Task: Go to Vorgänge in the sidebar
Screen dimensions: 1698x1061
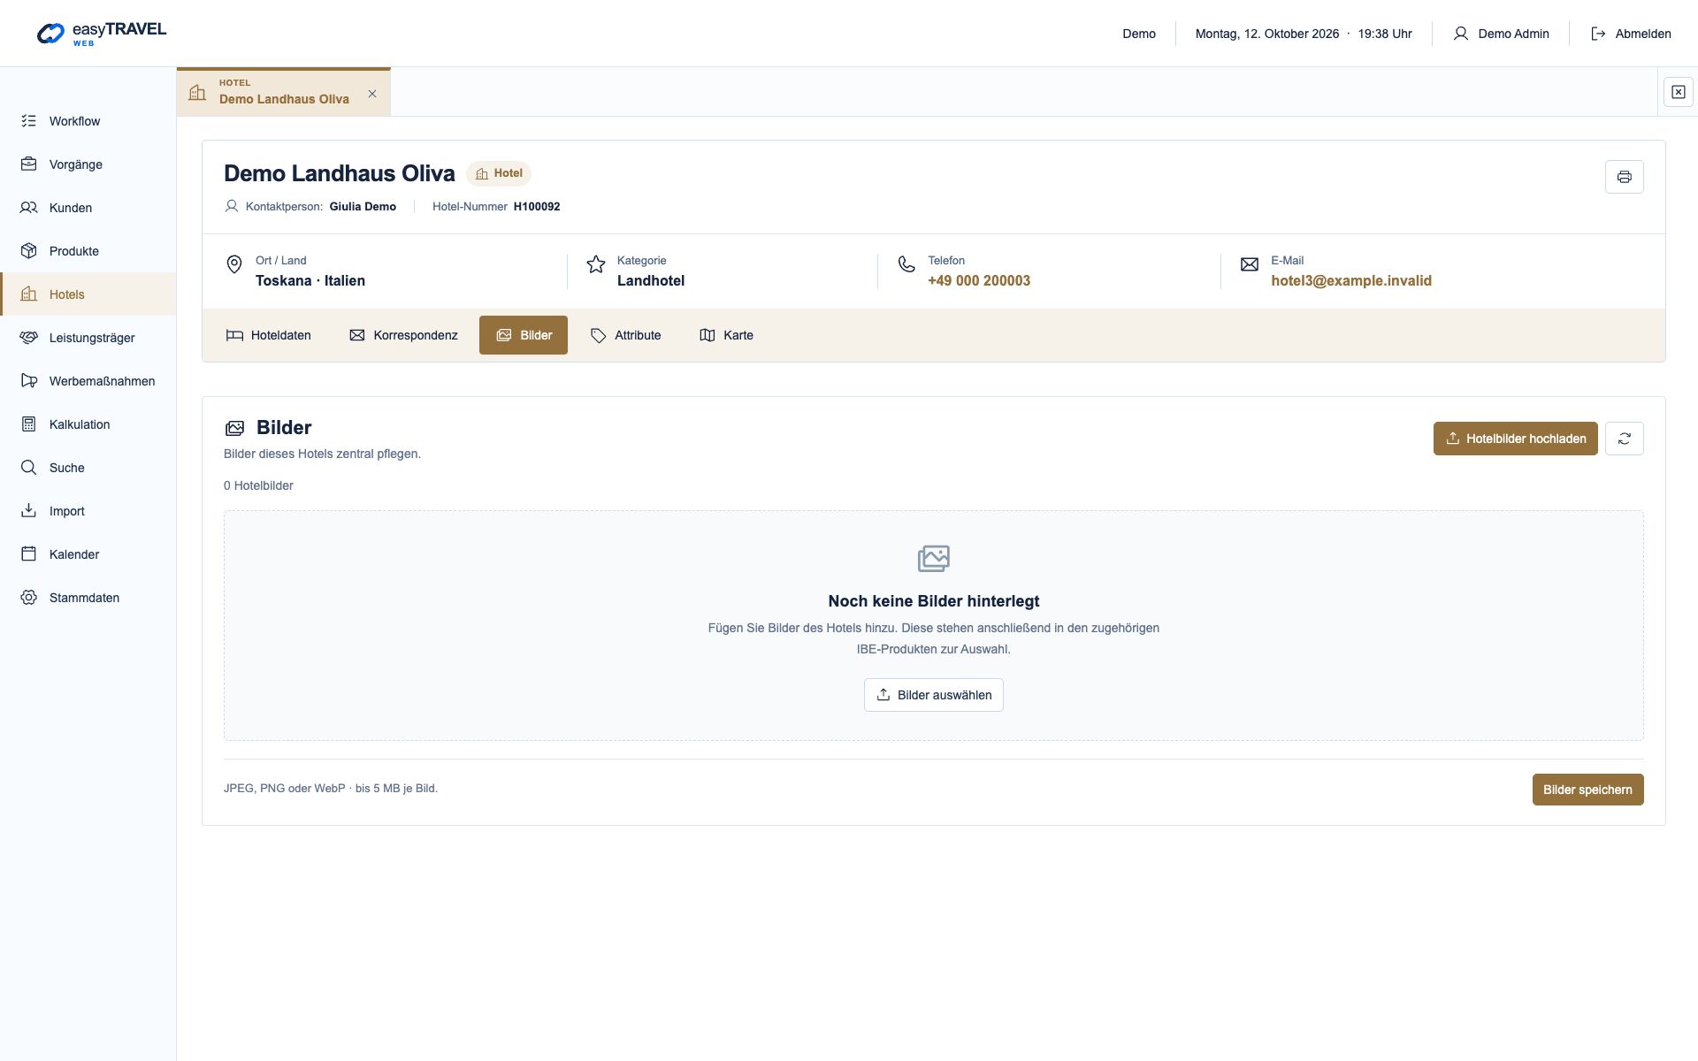Action: (x=88, y=164)
